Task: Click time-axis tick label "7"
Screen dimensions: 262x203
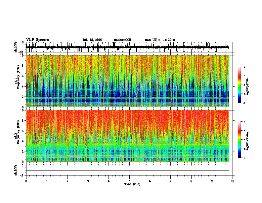Action: (171, 181)
